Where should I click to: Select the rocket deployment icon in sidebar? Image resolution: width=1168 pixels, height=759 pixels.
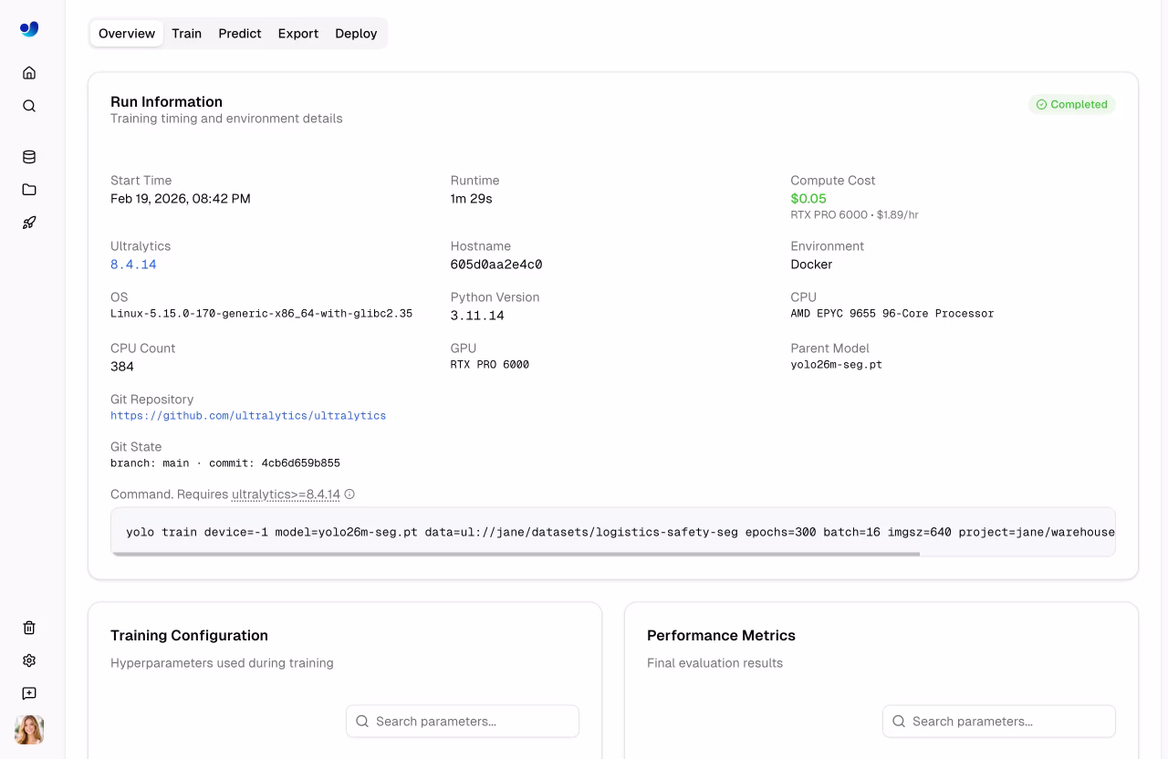coord(28,222)
